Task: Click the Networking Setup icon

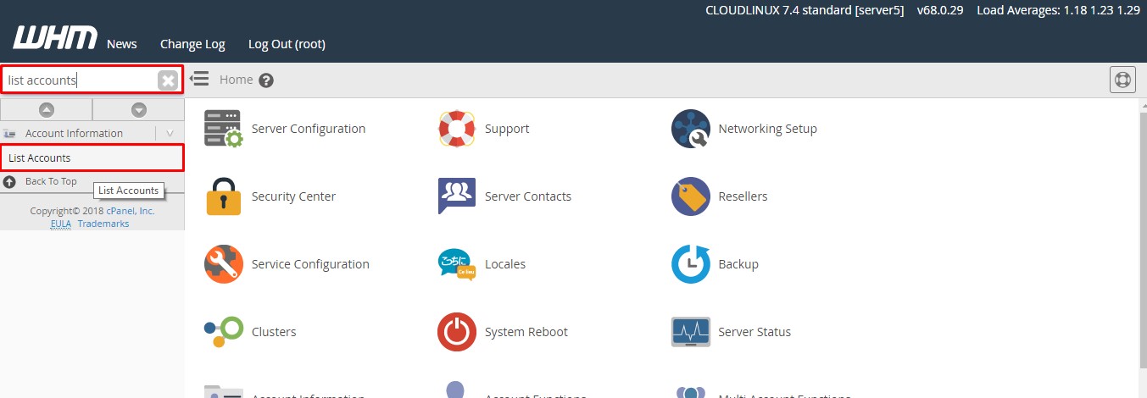Action: pyautogui.click(x=690, y=129)
